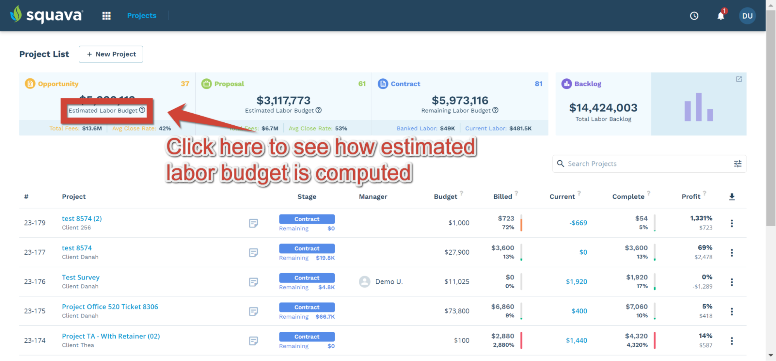This screenshot has width=776, height=361.
Task: Open row menu for project 23-176
Action: pos(732,282)
